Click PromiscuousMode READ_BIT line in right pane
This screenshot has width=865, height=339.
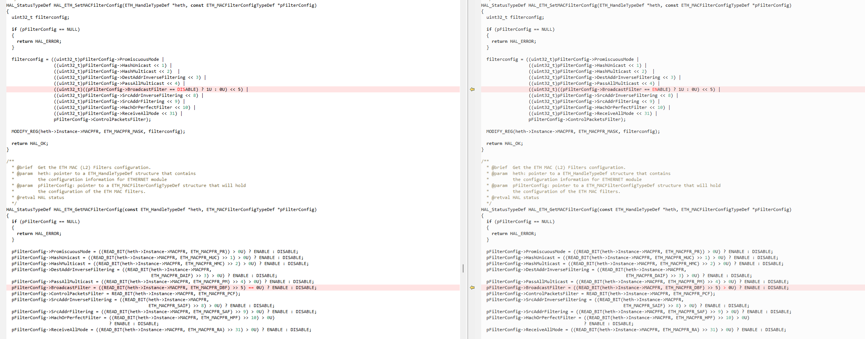click(630, 252)
